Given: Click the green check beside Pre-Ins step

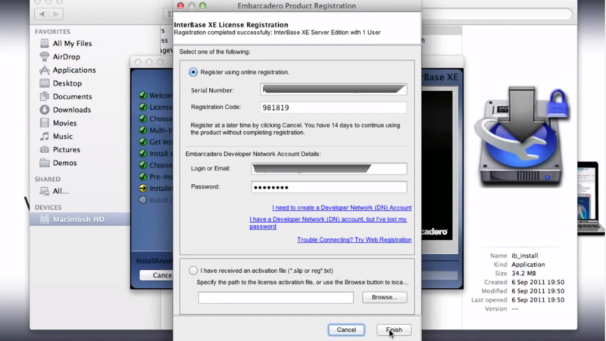Looking at the screenshot, I should tap(143, 177).
